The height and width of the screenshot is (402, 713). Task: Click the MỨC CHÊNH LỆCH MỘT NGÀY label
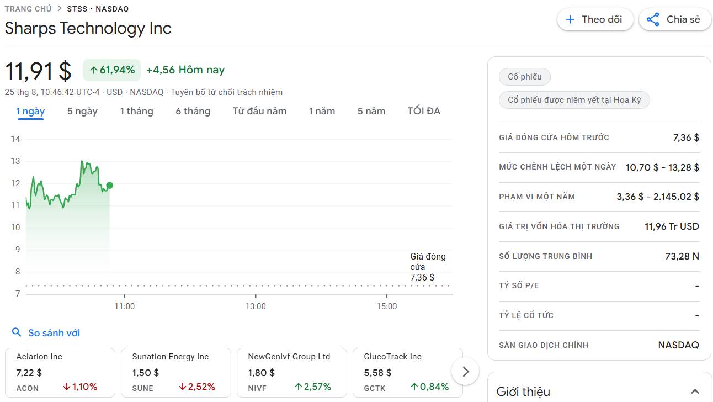pyautogui.click(x=557, y=167)
